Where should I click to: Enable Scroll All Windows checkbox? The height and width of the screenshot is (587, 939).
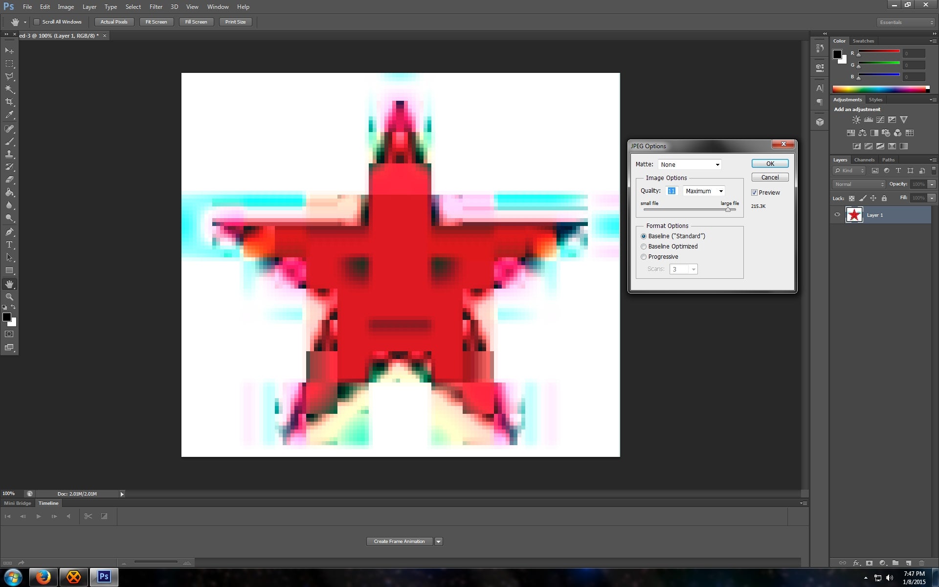pyautogui.click(x=37, y=22)
